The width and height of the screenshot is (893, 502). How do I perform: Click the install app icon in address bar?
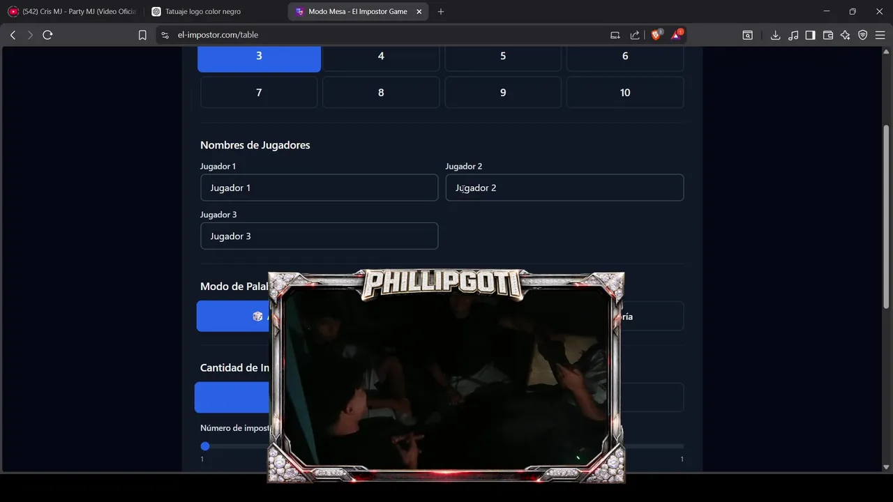[x=615, y=35]
